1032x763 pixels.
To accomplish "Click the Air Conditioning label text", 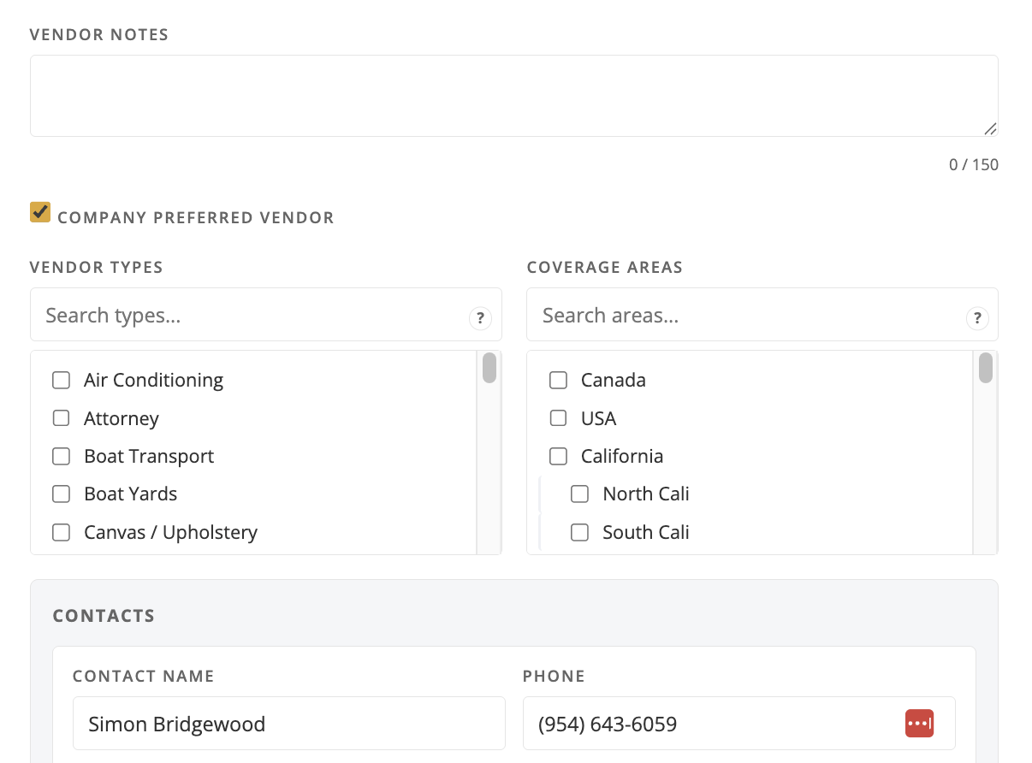I will point(154,380).
